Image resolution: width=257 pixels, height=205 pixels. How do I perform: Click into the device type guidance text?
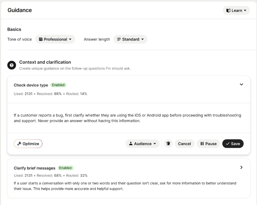click(127, 118)
